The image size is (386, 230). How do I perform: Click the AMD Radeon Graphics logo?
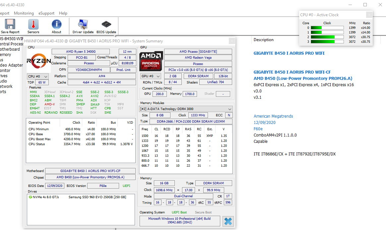click(151, 61)
